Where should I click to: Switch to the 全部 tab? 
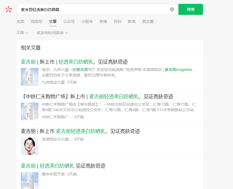20,21
